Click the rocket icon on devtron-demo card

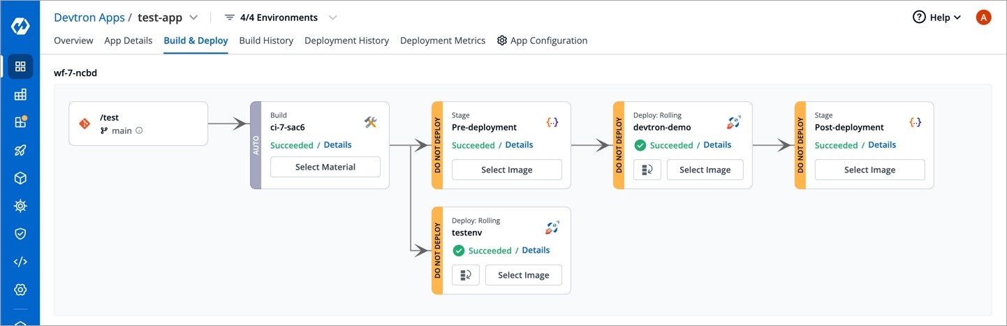tap(733, 122)
